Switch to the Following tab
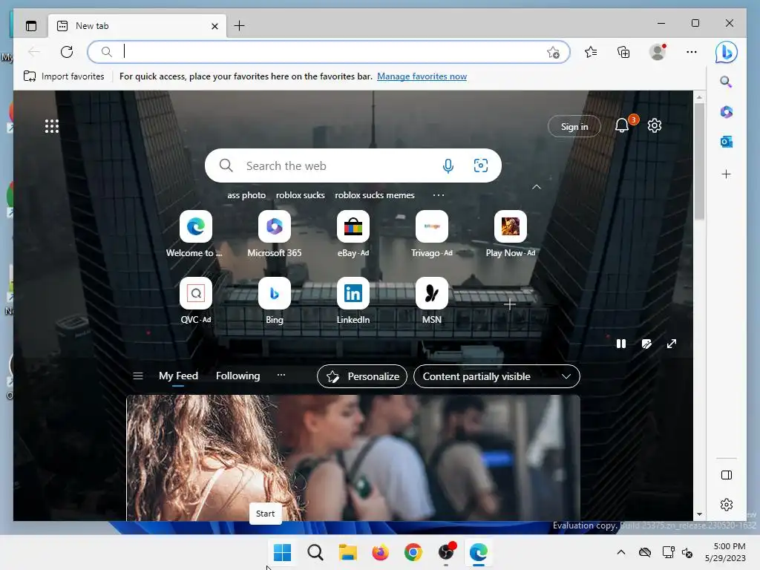Viewport: 760px width, 570px height. click(x=238, y=376)
